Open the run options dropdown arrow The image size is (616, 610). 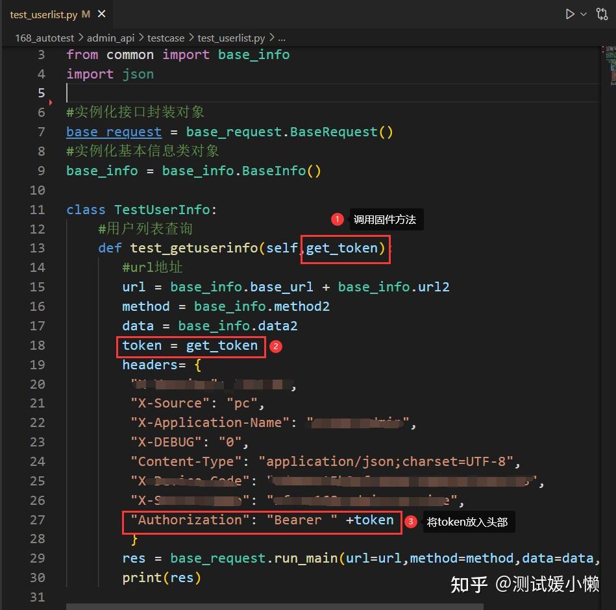[584, 14]
